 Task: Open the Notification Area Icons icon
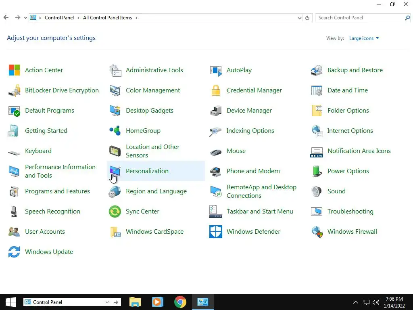point(317,152)
